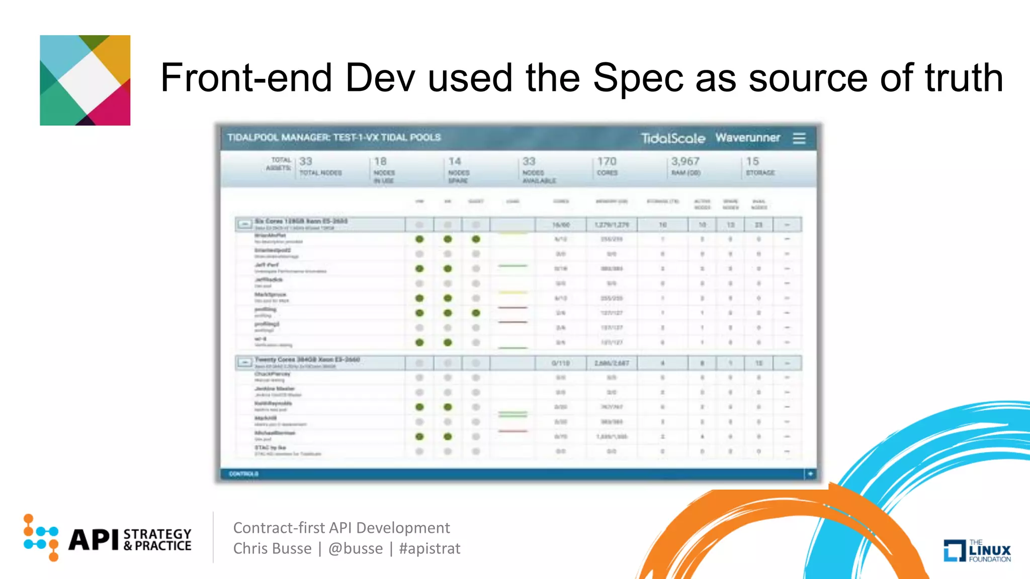The image size is (1030, 579).
Task: Click the 18 Nodes In Use stat
Action: coord(384,170)
